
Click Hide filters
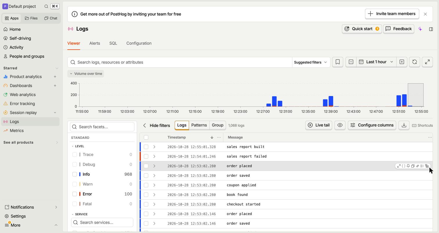coord(156,125)
